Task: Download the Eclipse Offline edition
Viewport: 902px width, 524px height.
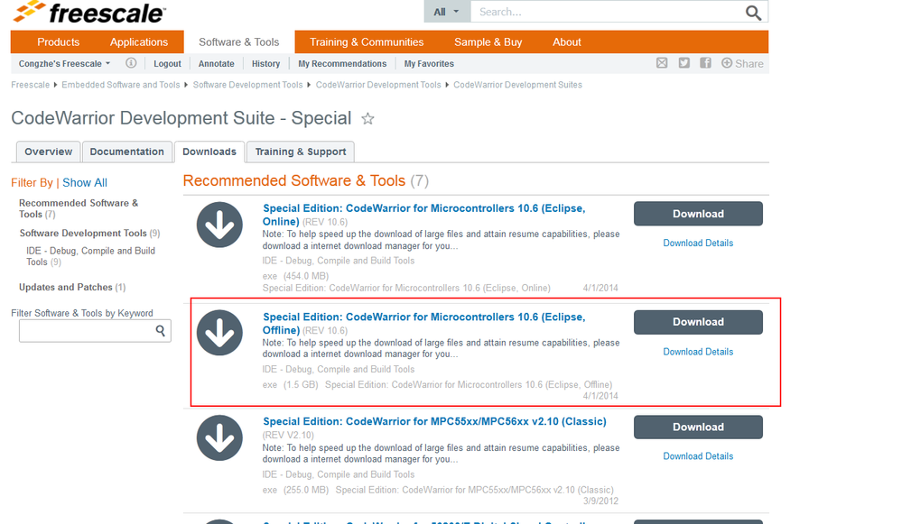Action: (x=698, y=322)
